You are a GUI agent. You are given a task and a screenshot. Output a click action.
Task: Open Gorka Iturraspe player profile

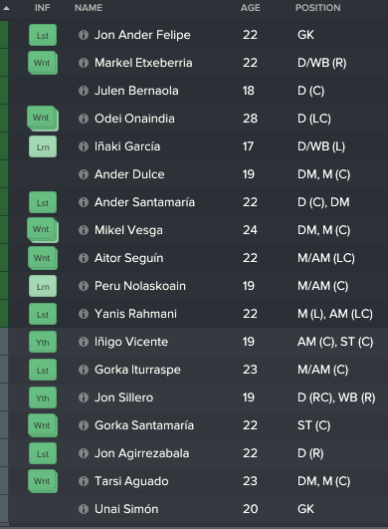click(137, 370)
